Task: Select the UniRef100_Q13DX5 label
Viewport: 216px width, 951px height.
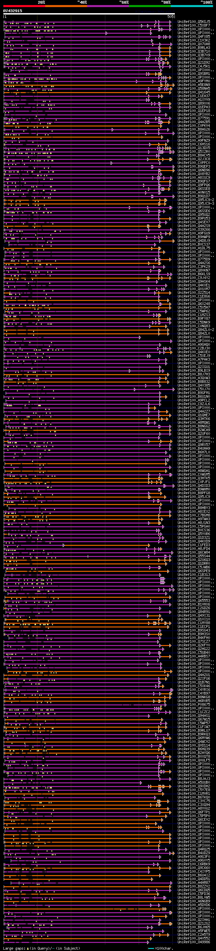Action: tap(194, 148)
